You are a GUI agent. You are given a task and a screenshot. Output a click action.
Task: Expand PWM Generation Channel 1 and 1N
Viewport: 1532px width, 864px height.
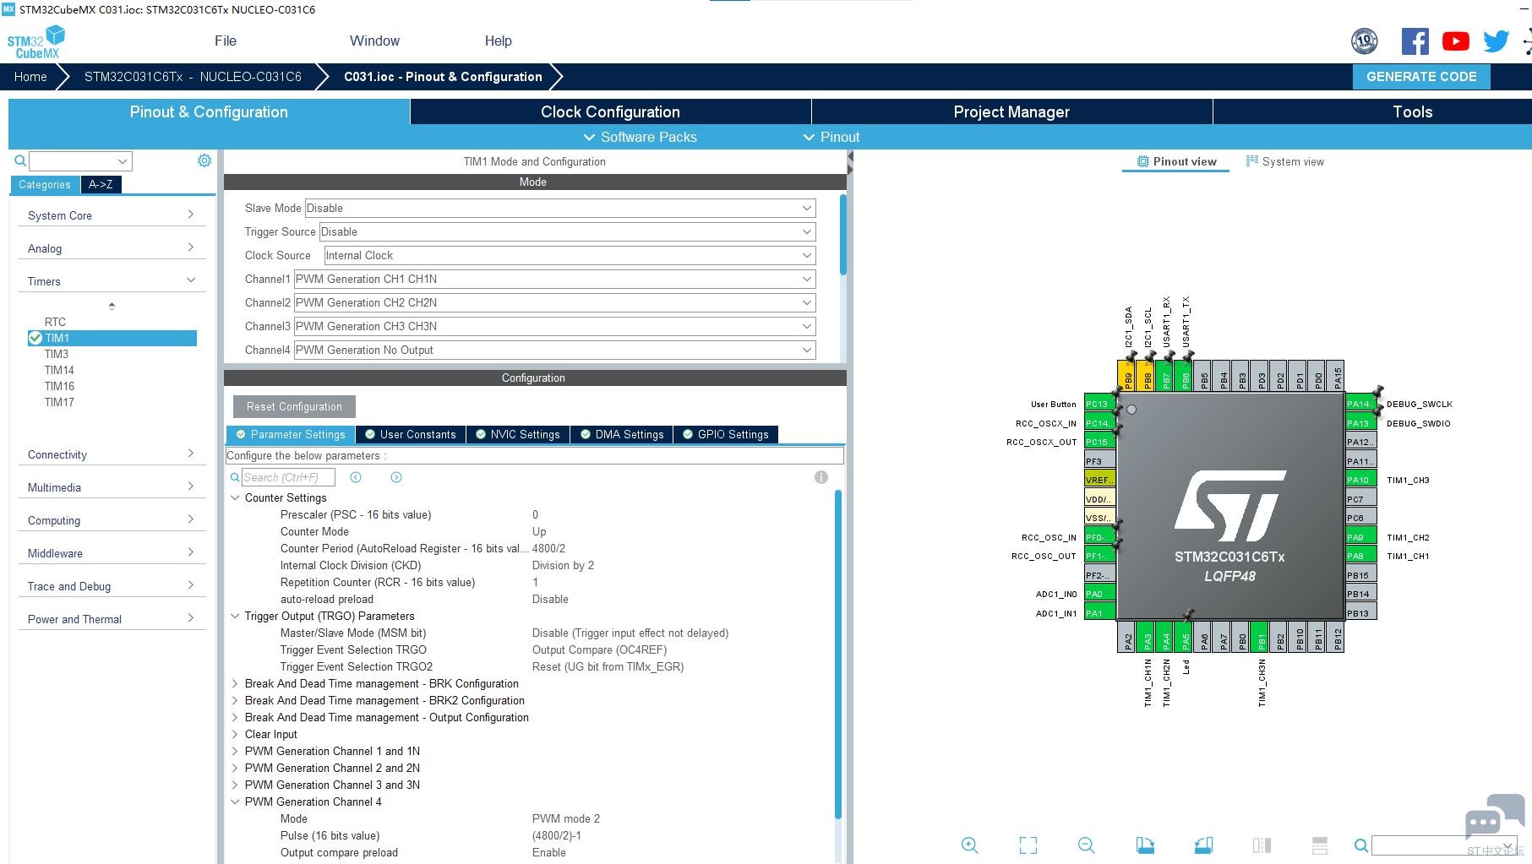pyautogui.click(x=235, y=751)
